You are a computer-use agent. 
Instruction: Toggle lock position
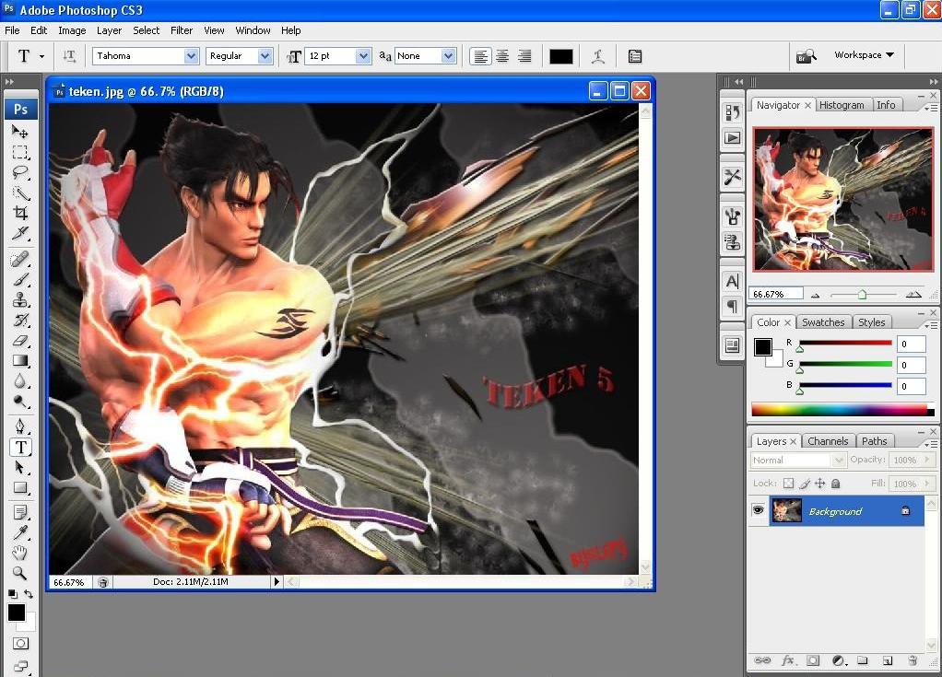[820, 484]
